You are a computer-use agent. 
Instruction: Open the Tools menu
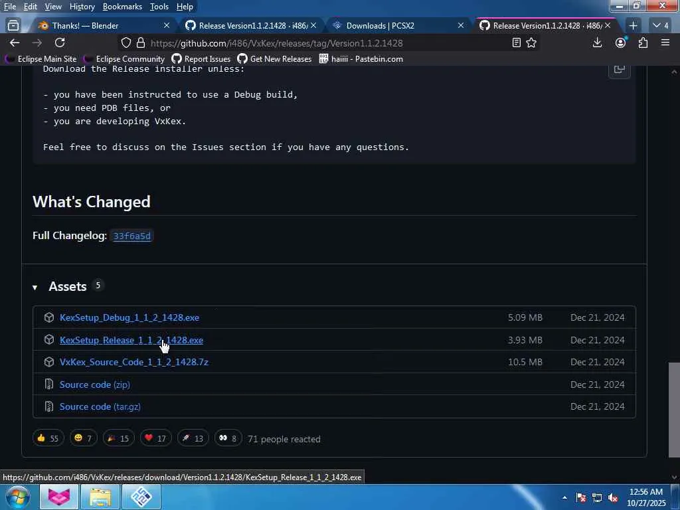click(159, 7)
